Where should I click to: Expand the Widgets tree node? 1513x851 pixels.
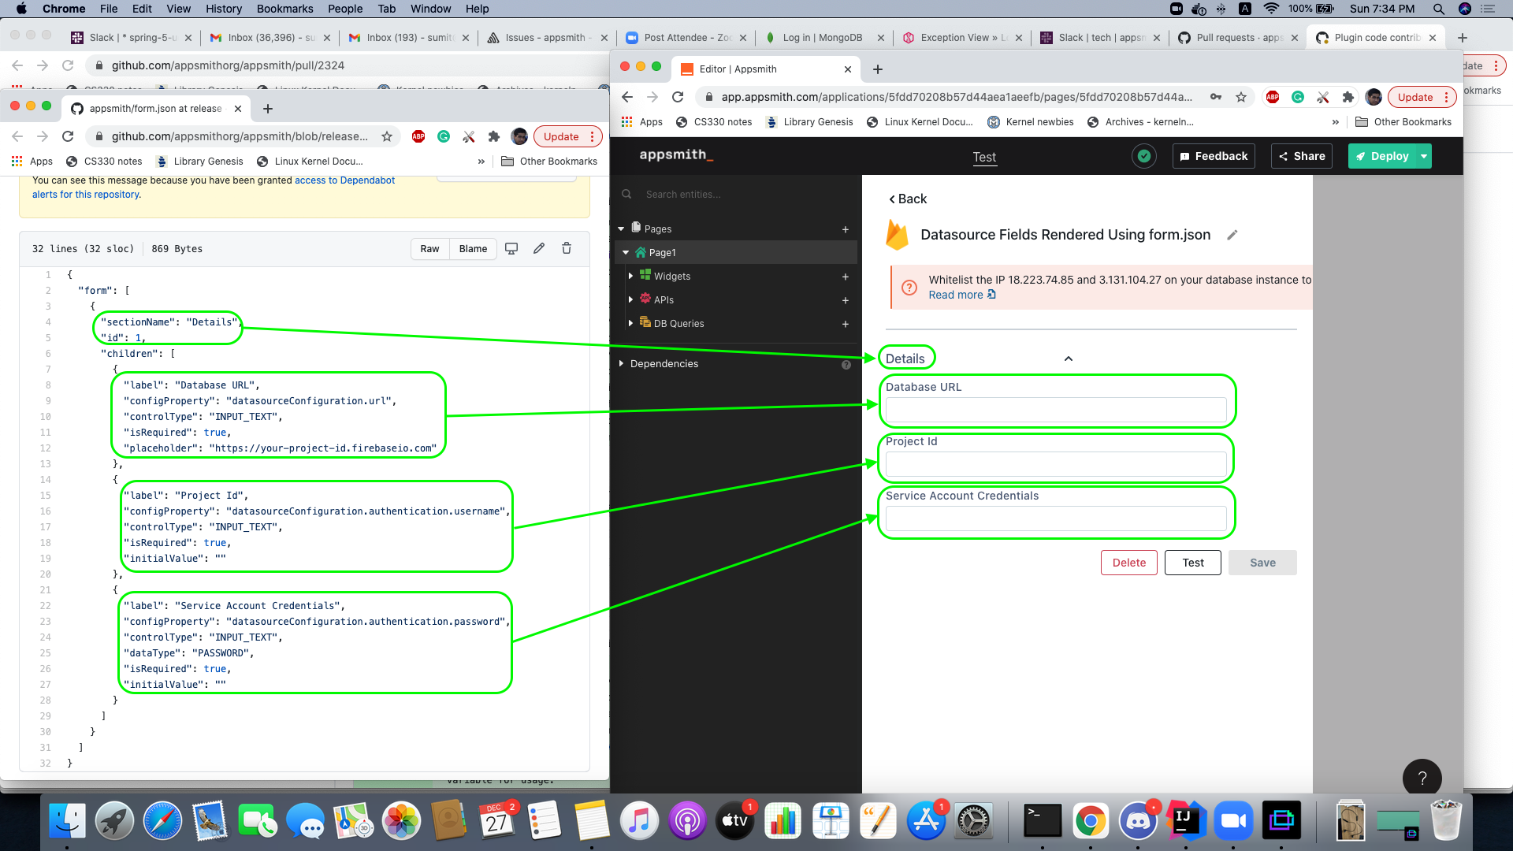(x=630, y=276)
